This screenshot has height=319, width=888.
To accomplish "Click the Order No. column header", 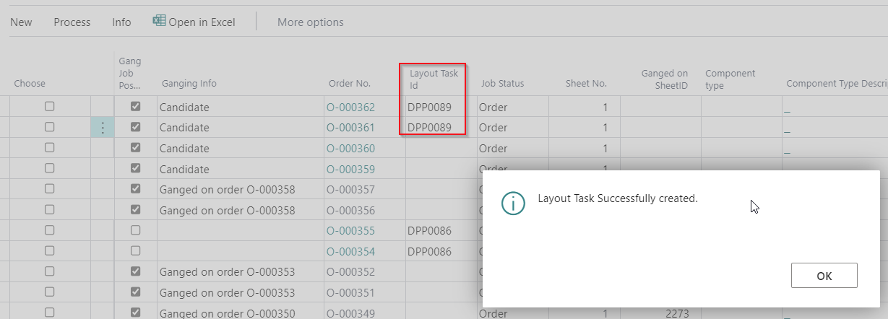I will tap(349, 84).
